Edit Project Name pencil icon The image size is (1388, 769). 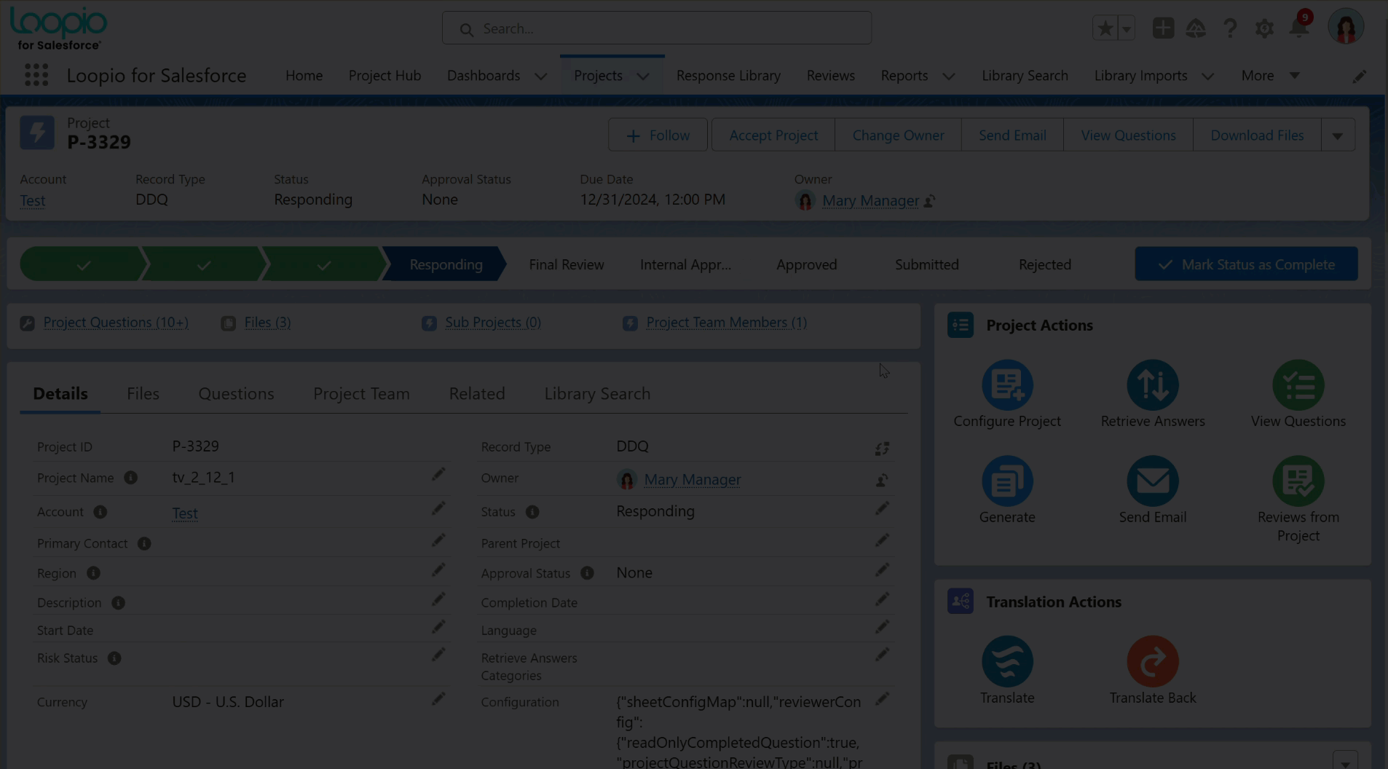tap(438, 475)
